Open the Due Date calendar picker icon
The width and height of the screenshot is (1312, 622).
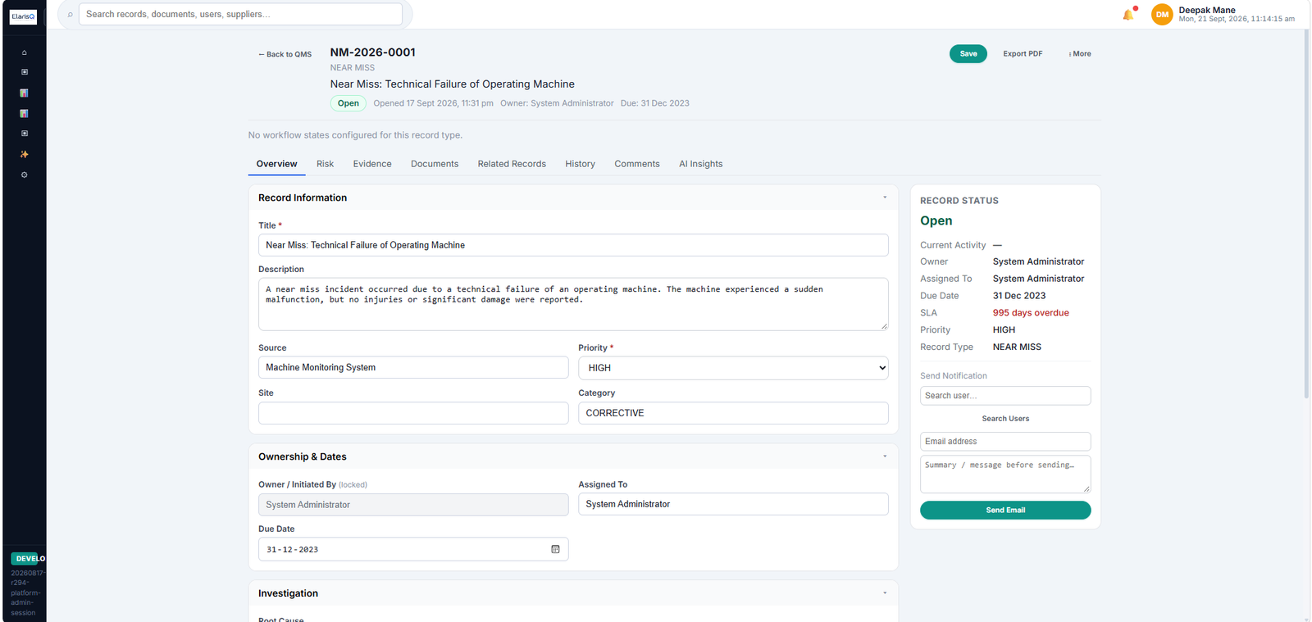point(555,549)
